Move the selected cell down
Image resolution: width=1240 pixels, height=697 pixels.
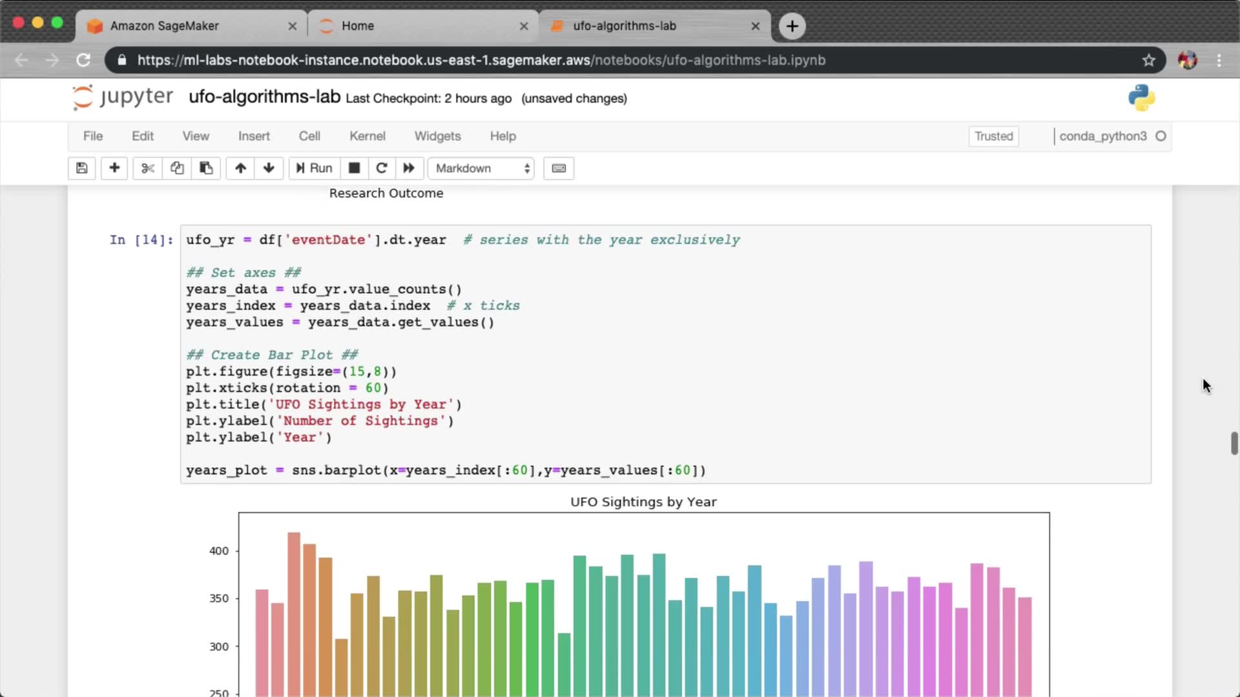(x=269, y=168)
